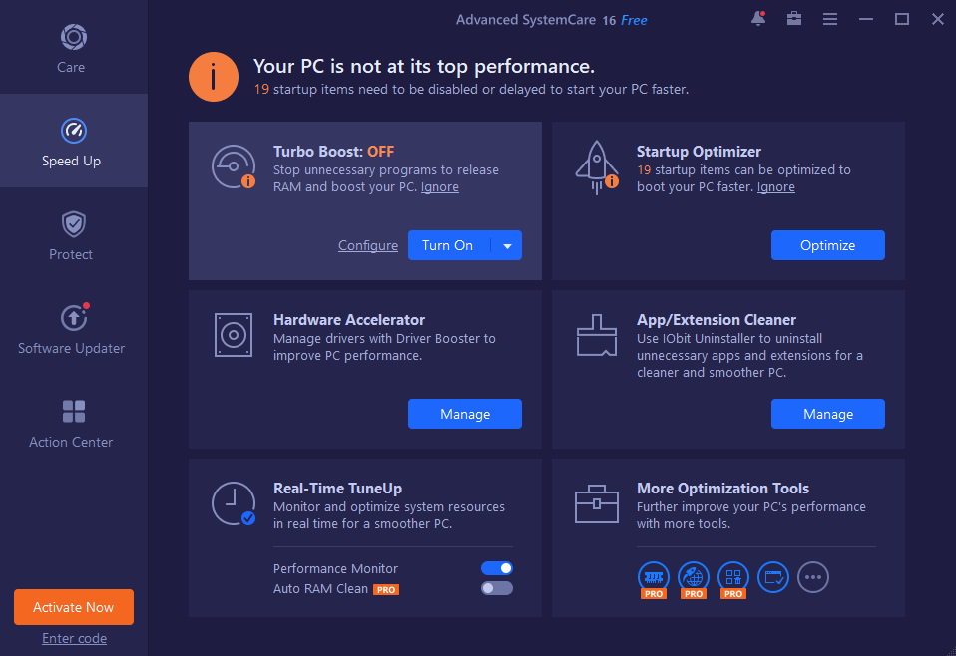The image size is (956, 656).
Task: Enable the Auto RAM Clean toggle
Action: click(497, 588)
